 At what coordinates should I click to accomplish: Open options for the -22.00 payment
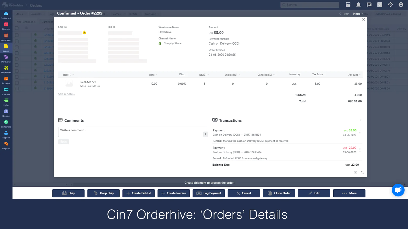360,150
